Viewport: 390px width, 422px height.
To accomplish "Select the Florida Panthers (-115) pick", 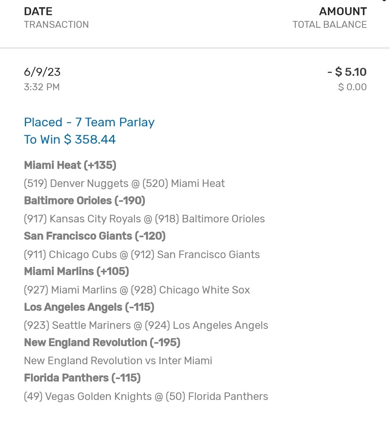I will coord(82,378).
